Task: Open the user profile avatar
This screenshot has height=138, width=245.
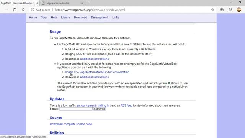Action: [239, 10]
